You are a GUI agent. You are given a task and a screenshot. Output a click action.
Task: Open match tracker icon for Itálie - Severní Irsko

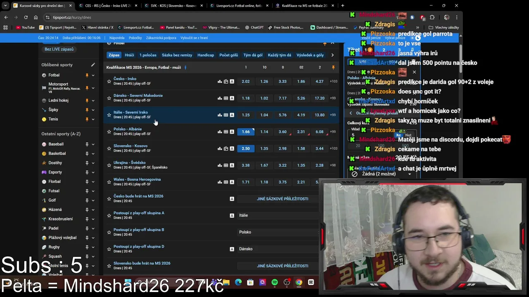pos(226,115)
